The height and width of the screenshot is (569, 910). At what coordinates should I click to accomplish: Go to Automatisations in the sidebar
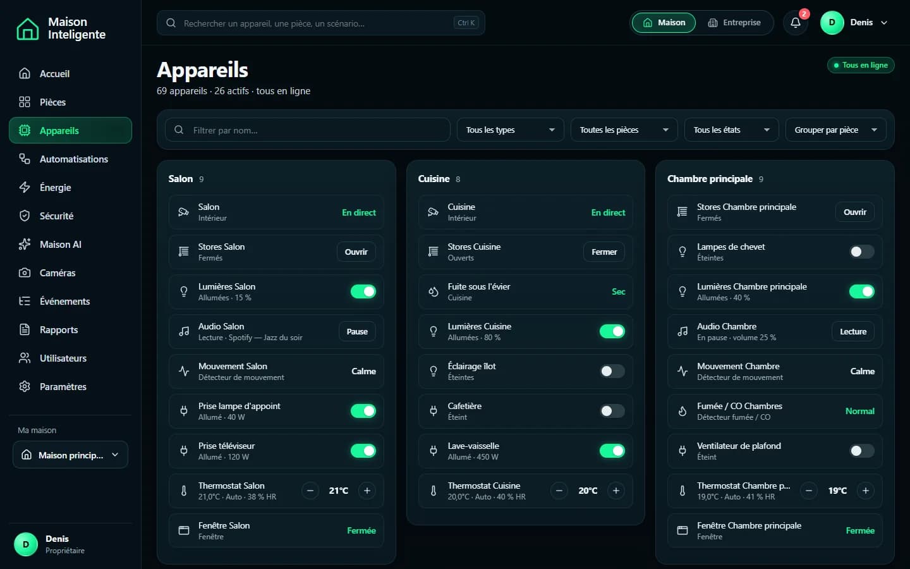[x=70, y=159]
